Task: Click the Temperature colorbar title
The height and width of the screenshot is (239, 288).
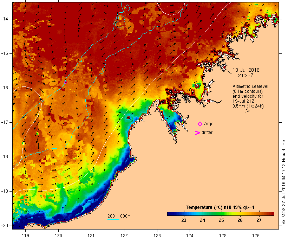Action: click(220, 207)
